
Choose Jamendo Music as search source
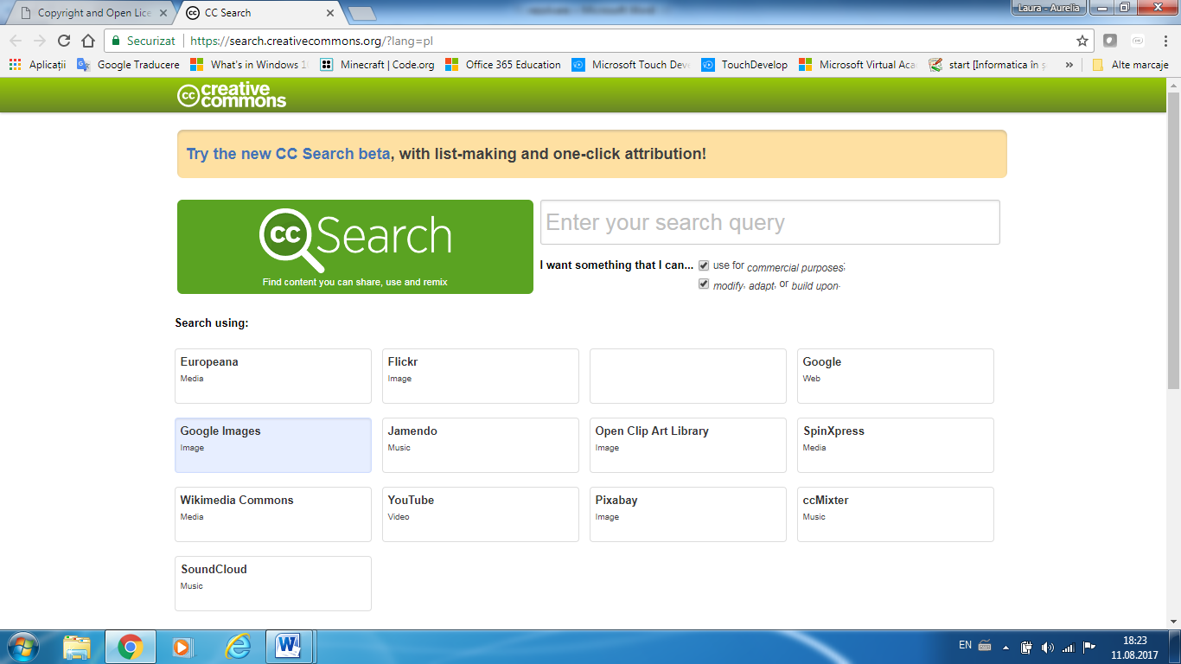(481, 445)
